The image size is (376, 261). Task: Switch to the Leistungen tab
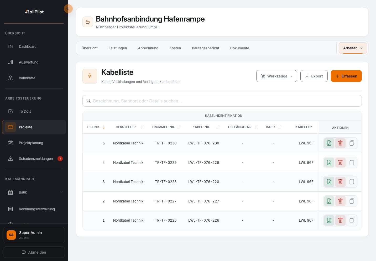(x=118, y=48)
